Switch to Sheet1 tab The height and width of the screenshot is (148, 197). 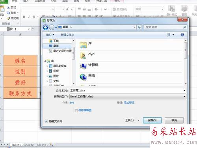16,145
